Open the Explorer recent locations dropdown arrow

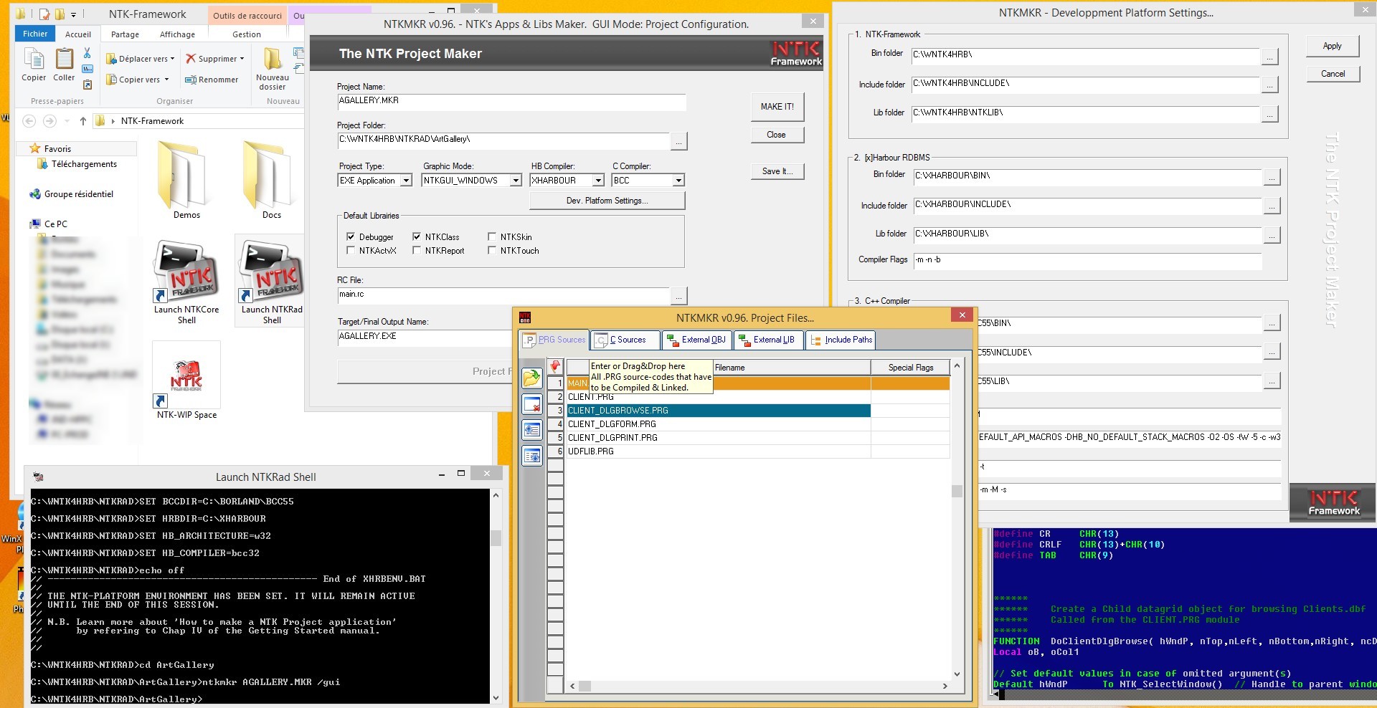(x=69, y=121)
